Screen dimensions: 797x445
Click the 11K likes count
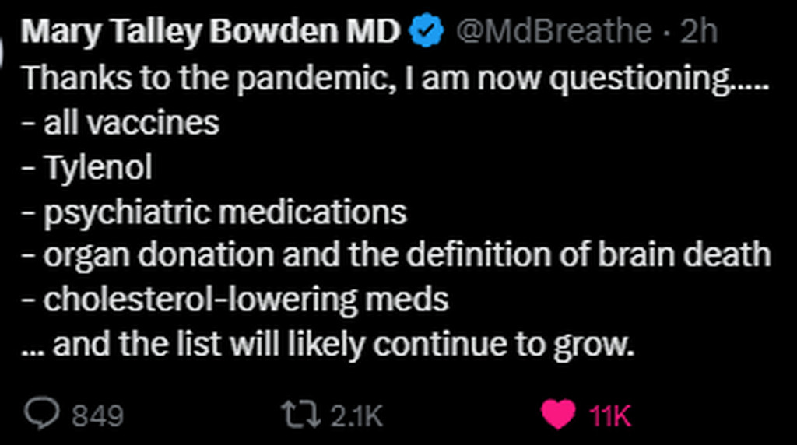(x=610, y=415)
